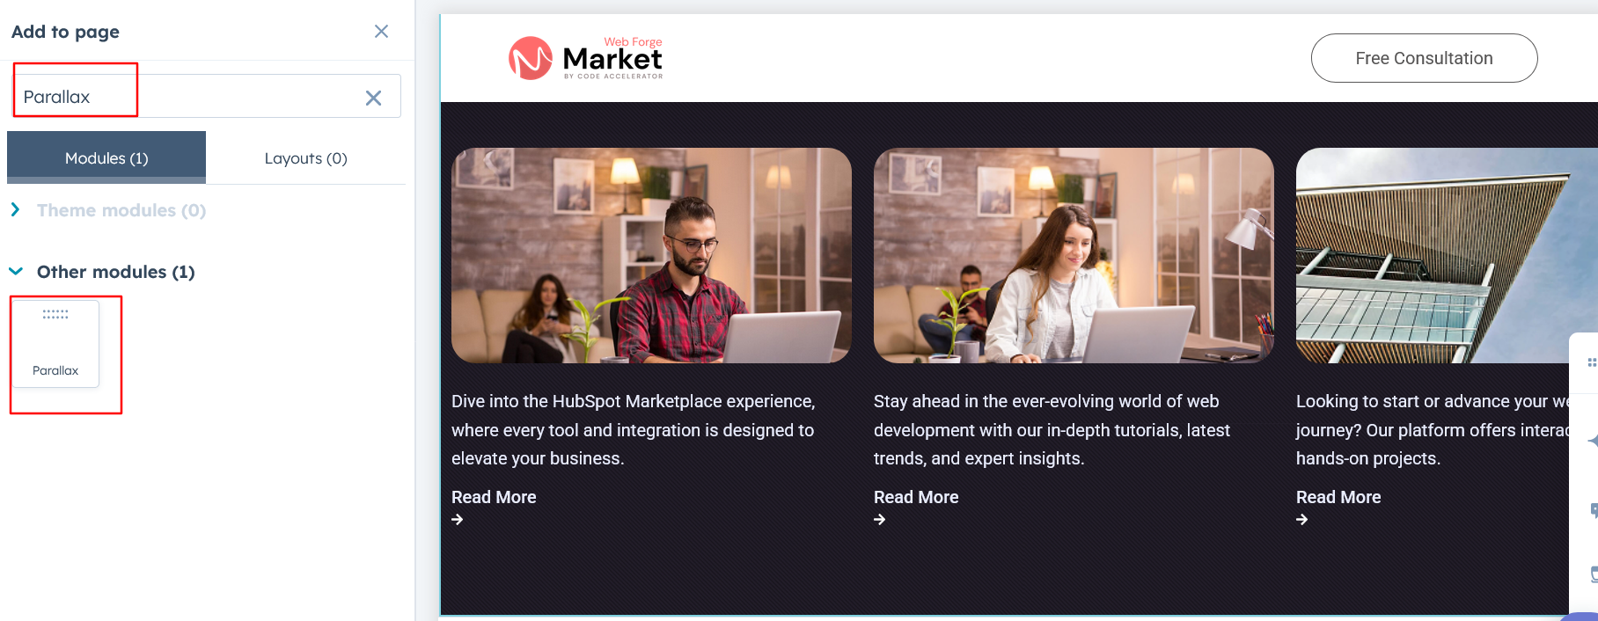Select the Parallax module card
The height and width of the screenshot is (621, 1598).
[x=55, y=344]
